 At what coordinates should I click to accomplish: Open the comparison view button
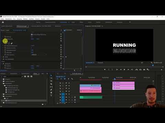(148, 70)
